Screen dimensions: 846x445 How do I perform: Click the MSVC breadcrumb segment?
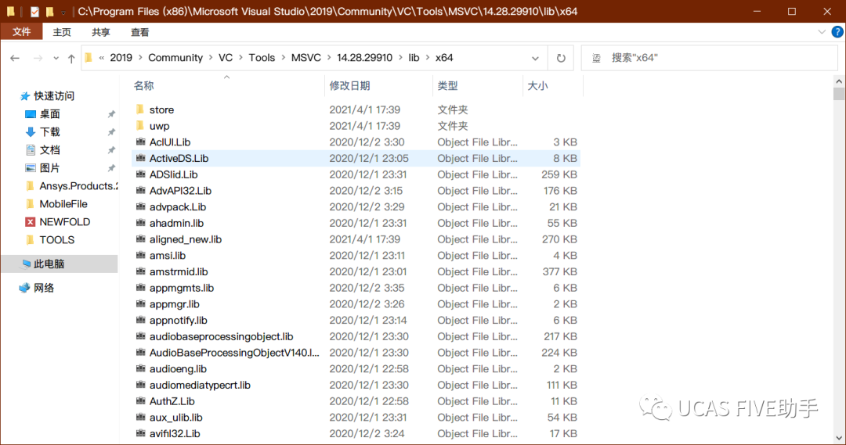click(x=306, y=58)
